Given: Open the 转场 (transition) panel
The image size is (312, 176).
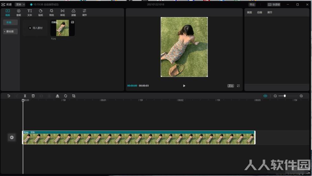Looking at the screenshot, I should click(62, 13).
